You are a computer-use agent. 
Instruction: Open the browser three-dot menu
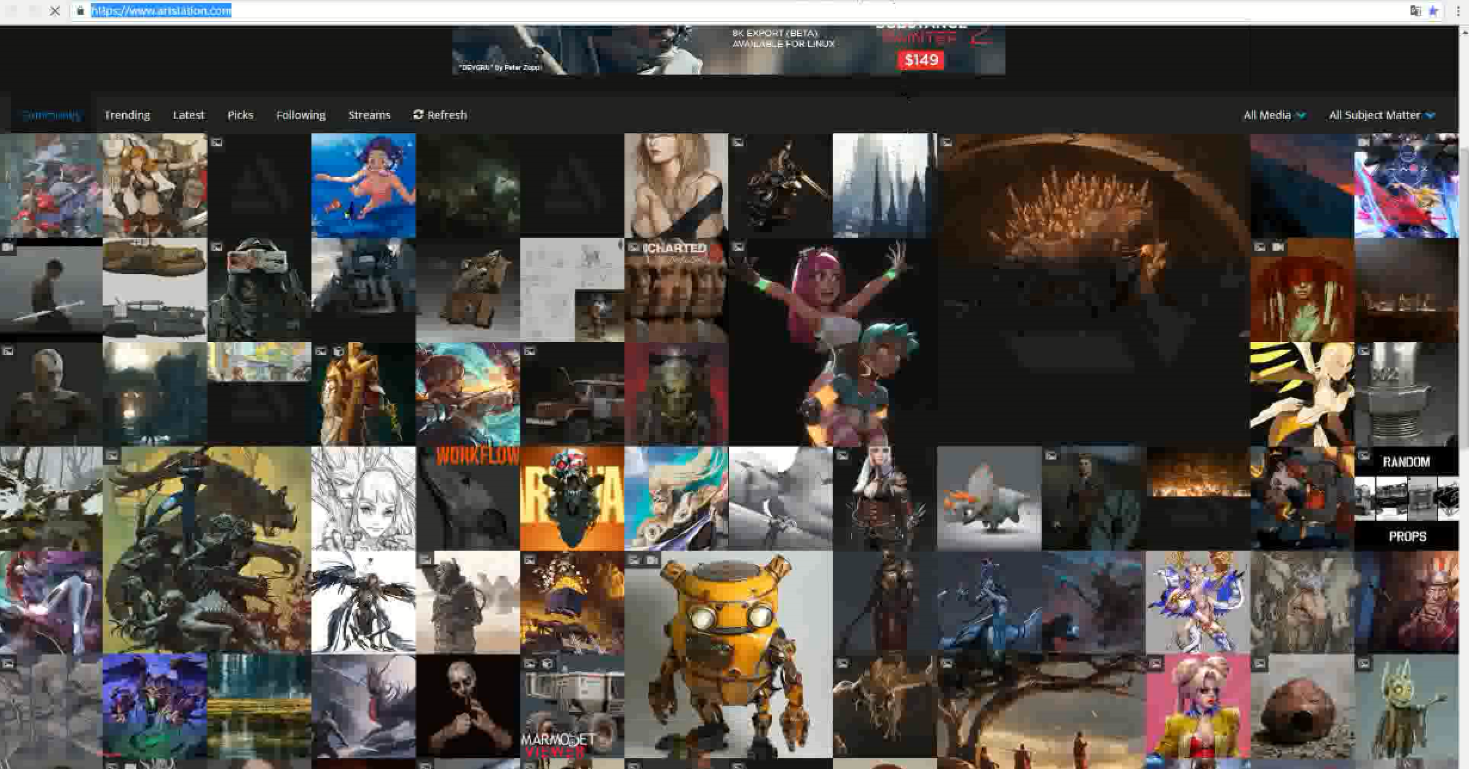[1458, 11]
